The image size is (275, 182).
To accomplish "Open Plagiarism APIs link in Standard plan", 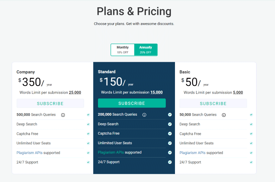I will pyautogui.click(x=111, y=152).
